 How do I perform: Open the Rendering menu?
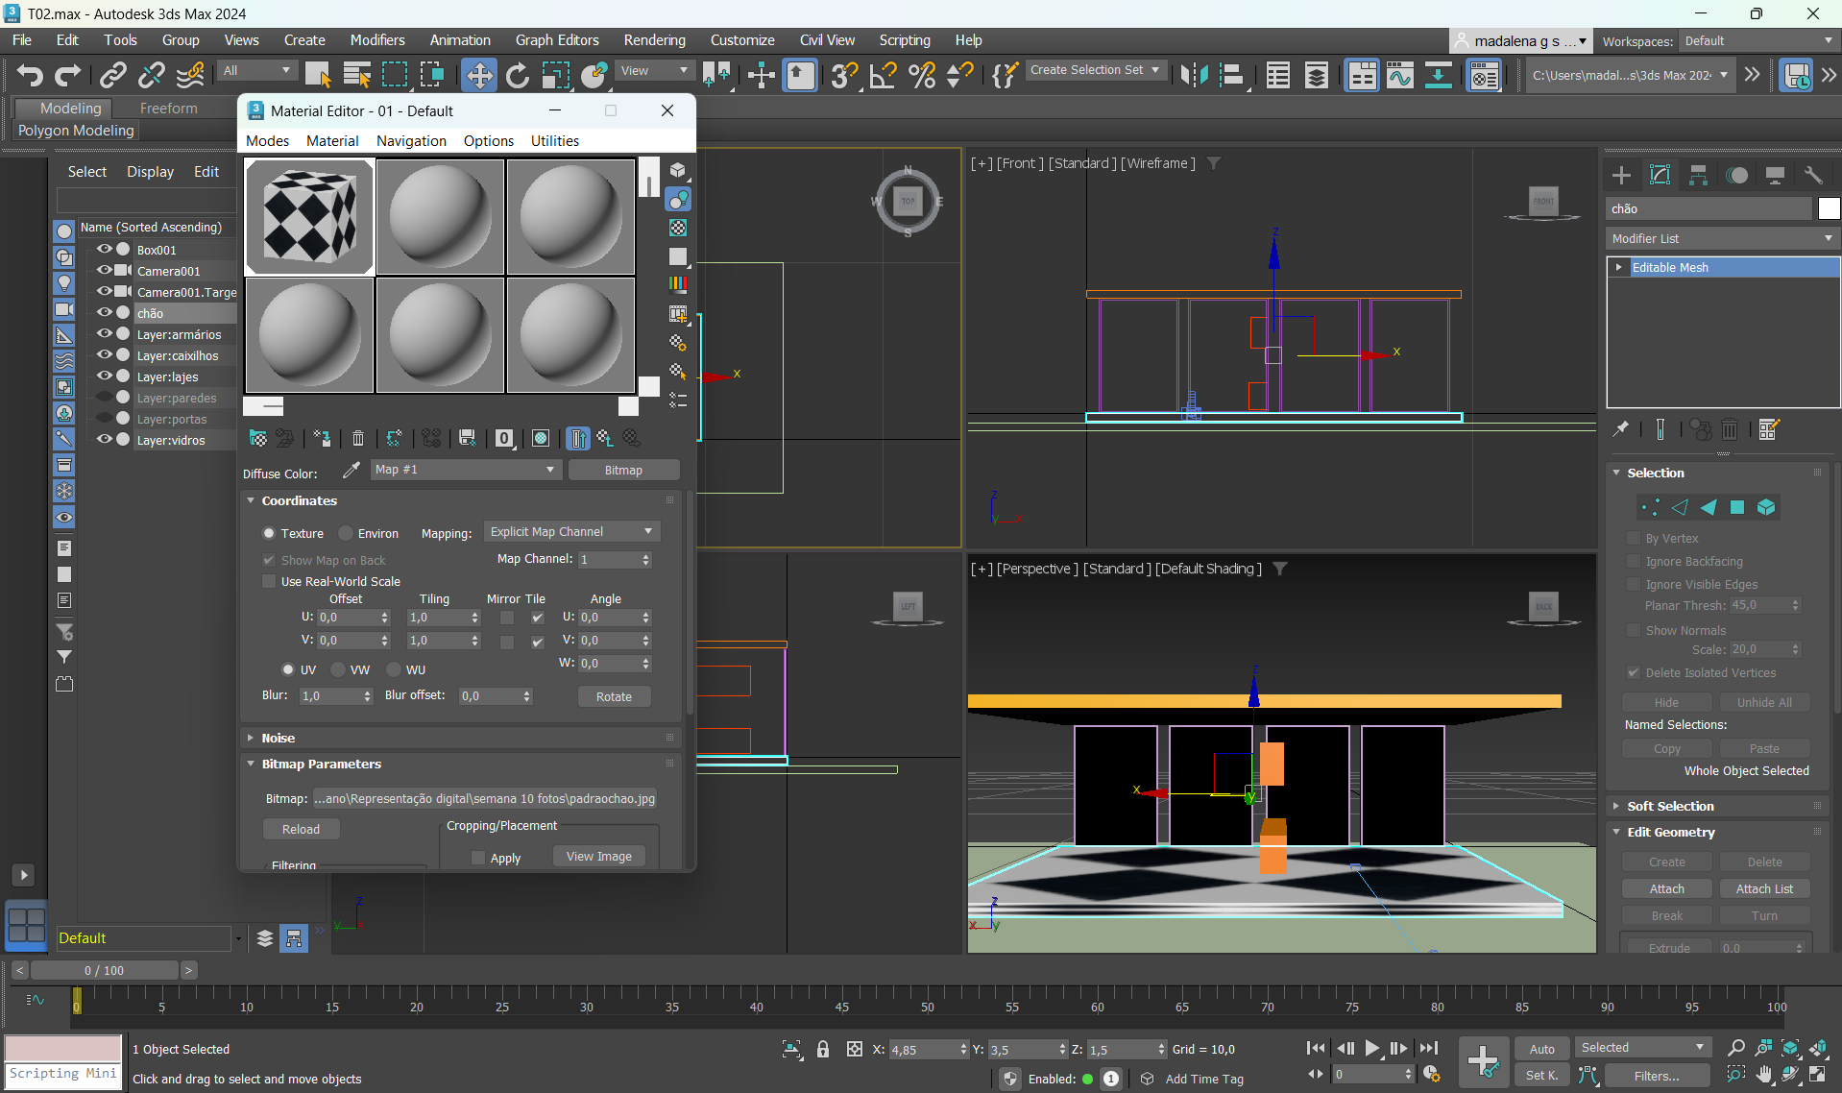coord(654,40)
